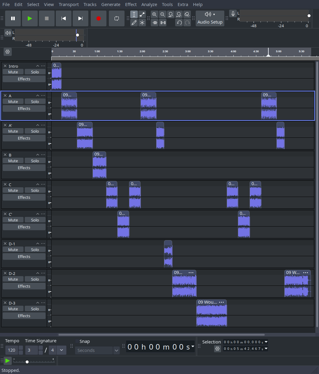Click the Pause button

[x=13, y=18]
